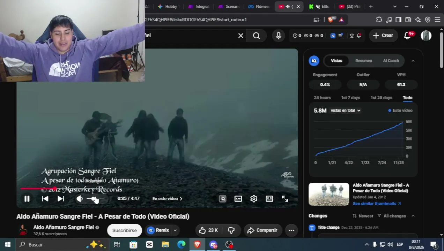Open the 'En este video' chapters
This screenshot has height=251, width=444.
pyautogui.click(x=168, y=199)
